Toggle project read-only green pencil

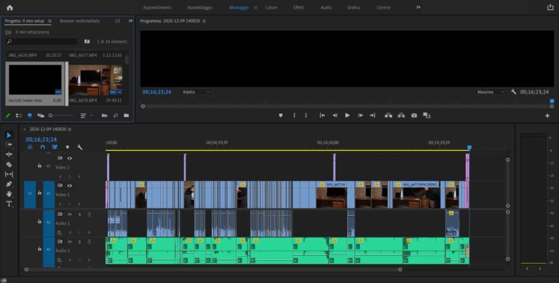coord(8,115)
